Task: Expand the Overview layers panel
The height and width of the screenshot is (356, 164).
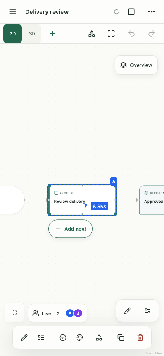Action: tap(136, 65)
